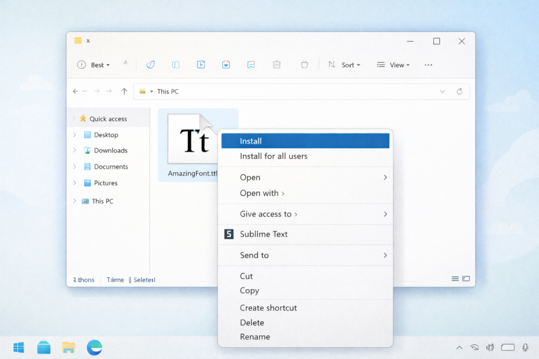Switch to large thumbnails via status bar icon
539x359 pixels.
pyautogui.click(x=465, y=279)
